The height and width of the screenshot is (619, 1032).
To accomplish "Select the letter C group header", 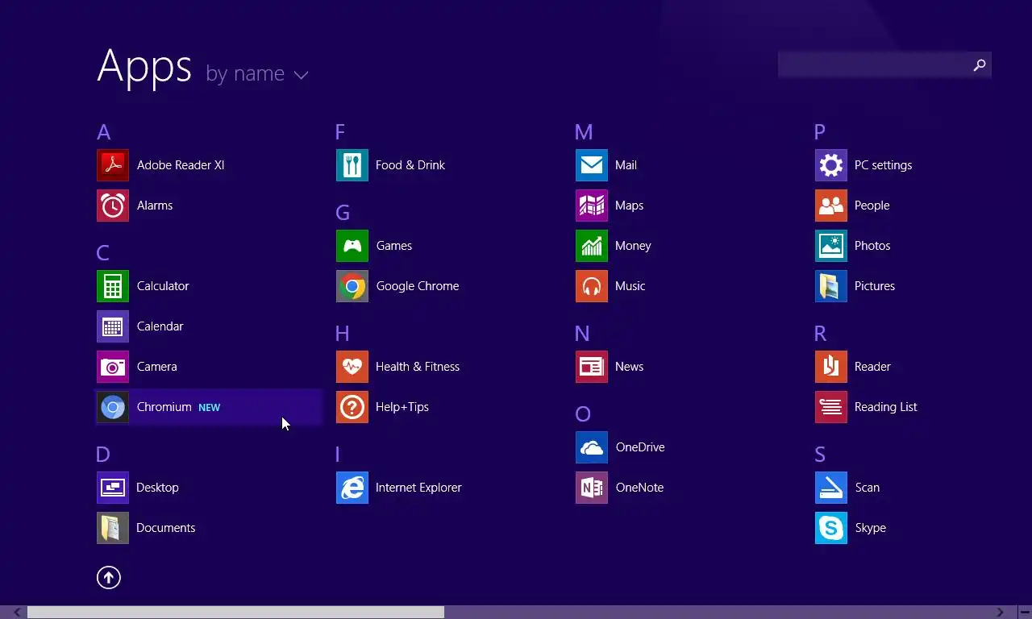I will (x=103, y=253).
